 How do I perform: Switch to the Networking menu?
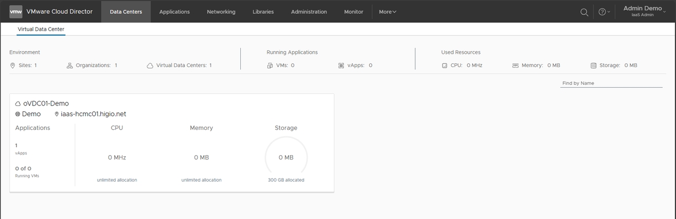221,12
